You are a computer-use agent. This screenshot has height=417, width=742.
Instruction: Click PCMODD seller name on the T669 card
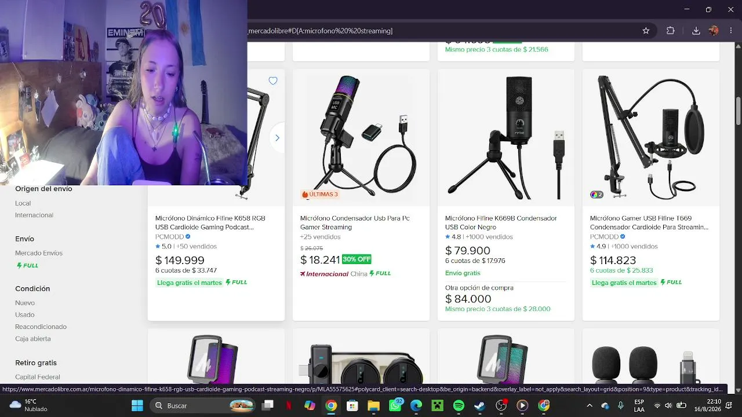pyautogui.click(x=604, y=237)
